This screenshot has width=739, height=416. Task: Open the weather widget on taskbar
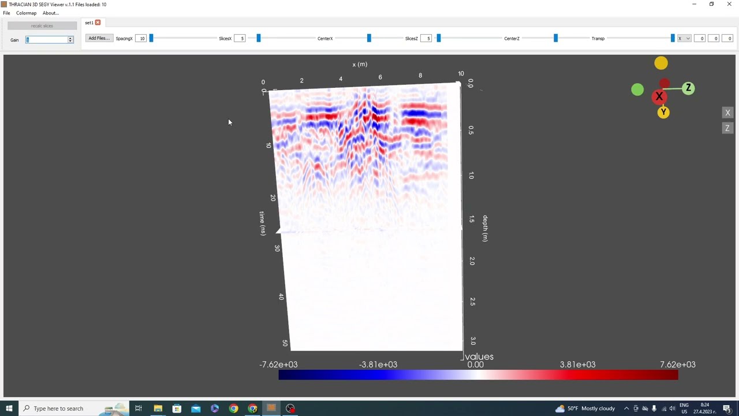(x=585, y=408)
